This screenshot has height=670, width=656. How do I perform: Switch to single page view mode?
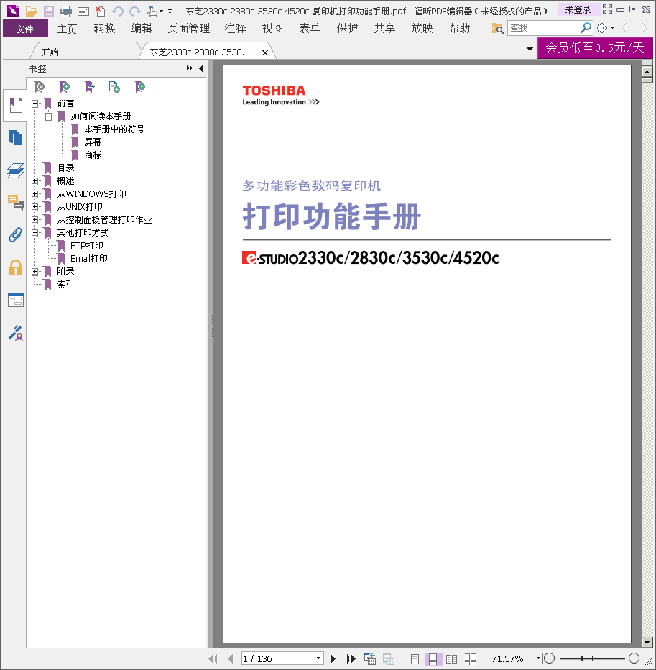415,659
